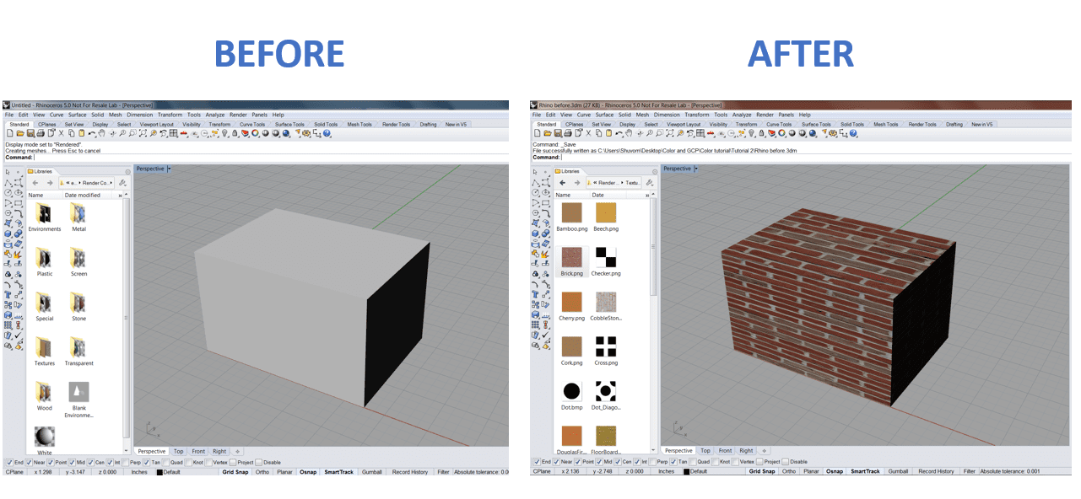1081x499 pixels.
Task: Expand hidden columns chevron in BEFORE Libraries panel
Action: pyautogui.click(x=119, y=196)
